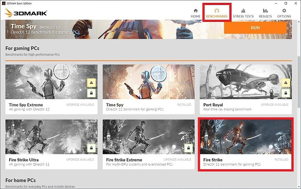The image size is (301, 189).
Task: Click warning icon on Port Royal card
Action: (286, 83)
